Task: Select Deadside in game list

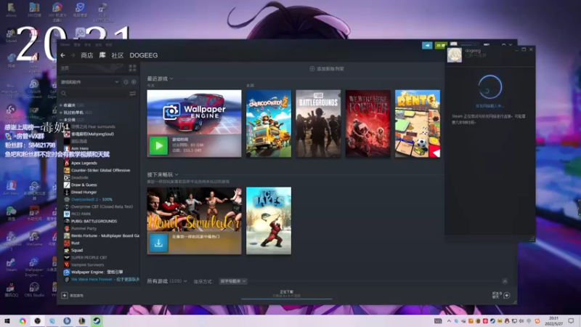Action: pos(79,177)
